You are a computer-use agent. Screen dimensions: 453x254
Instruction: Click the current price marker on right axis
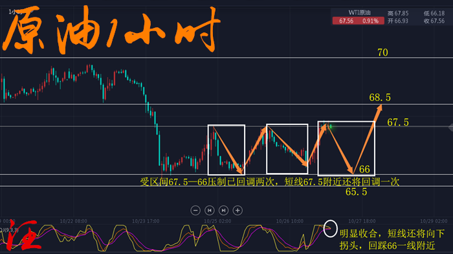point(450,127)
